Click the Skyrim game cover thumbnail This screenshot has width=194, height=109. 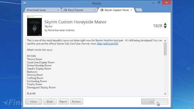click(x=34, y=26)
